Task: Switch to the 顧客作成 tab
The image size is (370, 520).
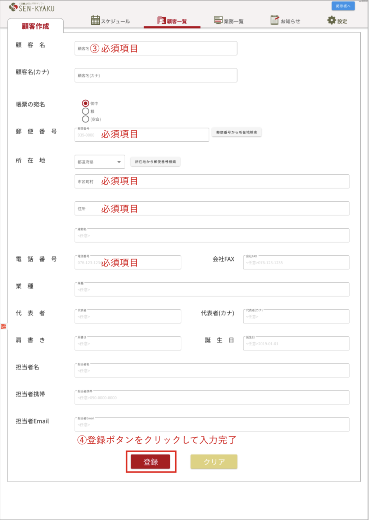Action: [35, 26]
